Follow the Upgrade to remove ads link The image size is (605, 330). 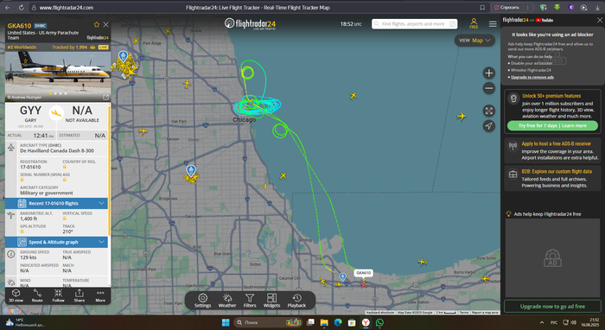(532, 77)
